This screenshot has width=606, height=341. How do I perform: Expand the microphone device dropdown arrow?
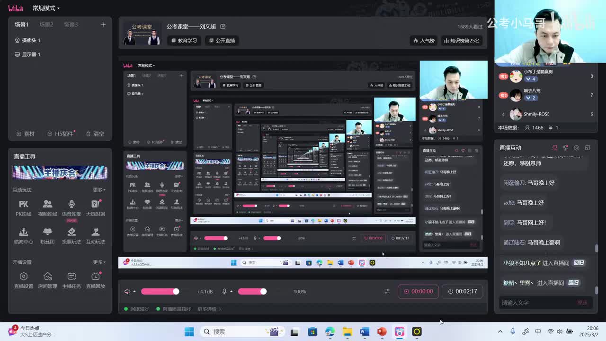tap(231, 291)
